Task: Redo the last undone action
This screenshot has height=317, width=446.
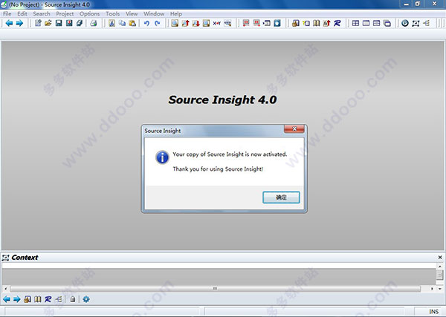Action: click(x=157, y=23)
